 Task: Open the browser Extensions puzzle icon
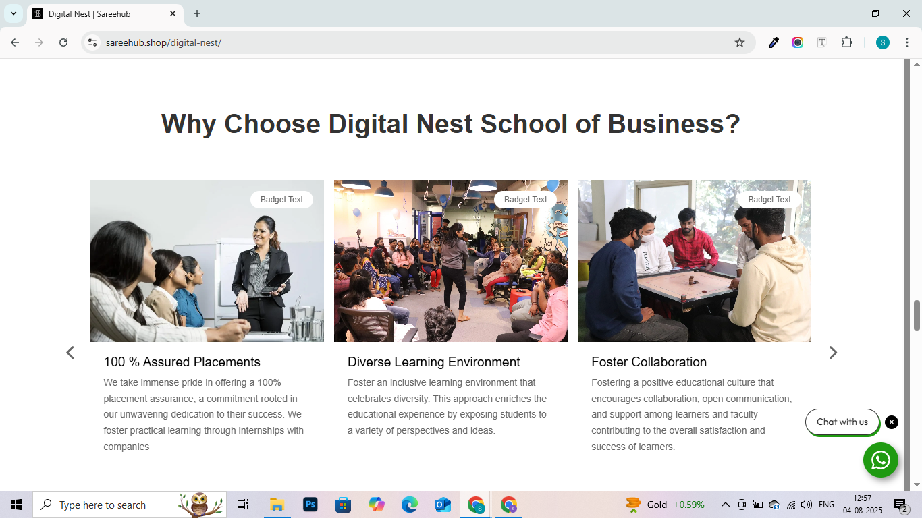coord(846,42)
